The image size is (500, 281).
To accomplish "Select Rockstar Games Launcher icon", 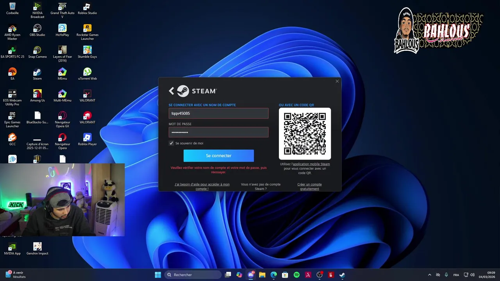I will point(87,32).
